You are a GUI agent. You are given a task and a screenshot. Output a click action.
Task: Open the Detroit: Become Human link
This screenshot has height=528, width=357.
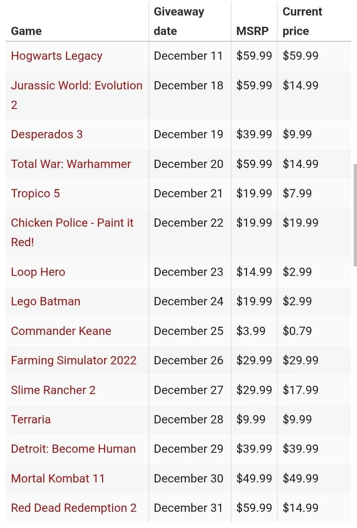[73, 449]
